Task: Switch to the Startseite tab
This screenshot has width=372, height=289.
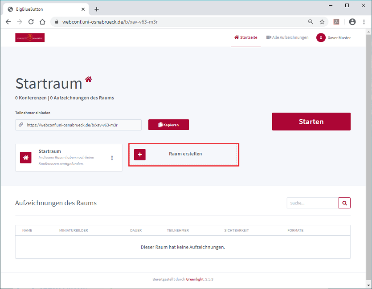Action: coord(246,37)
